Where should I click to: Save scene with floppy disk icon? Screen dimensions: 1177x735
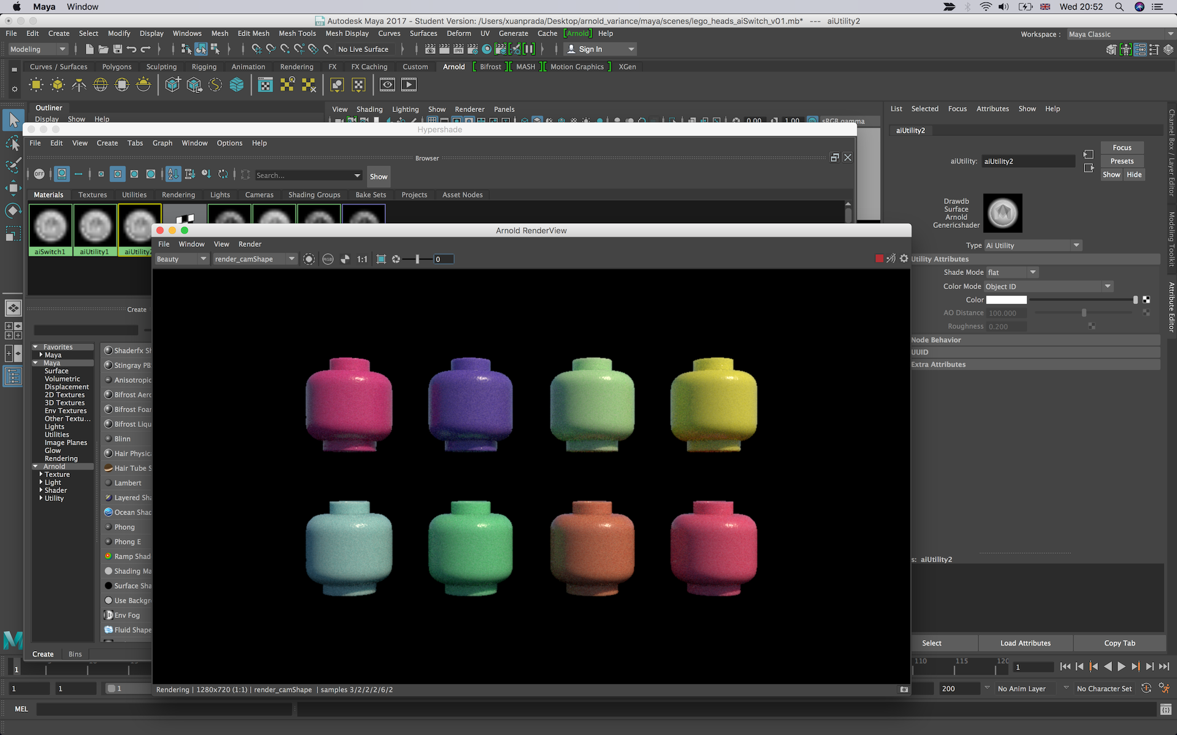117,49
